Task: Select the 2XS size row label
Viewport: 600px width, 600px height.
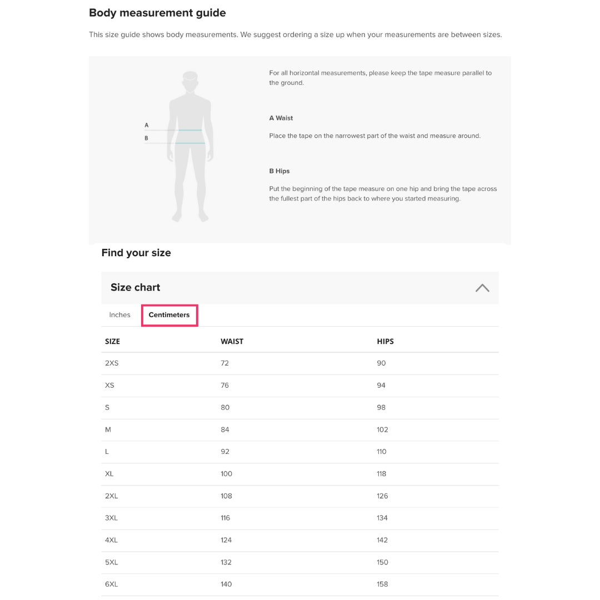Action: pyautogui.click(x=112, y=363)
